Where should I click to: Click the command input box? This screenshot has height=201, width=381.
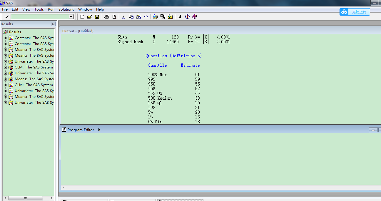[40, 17]
